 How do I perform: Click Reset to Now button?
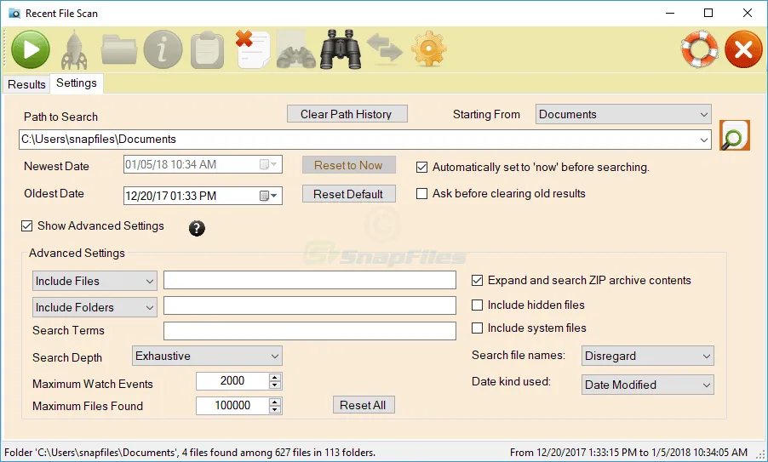click(x=349, y=165)
